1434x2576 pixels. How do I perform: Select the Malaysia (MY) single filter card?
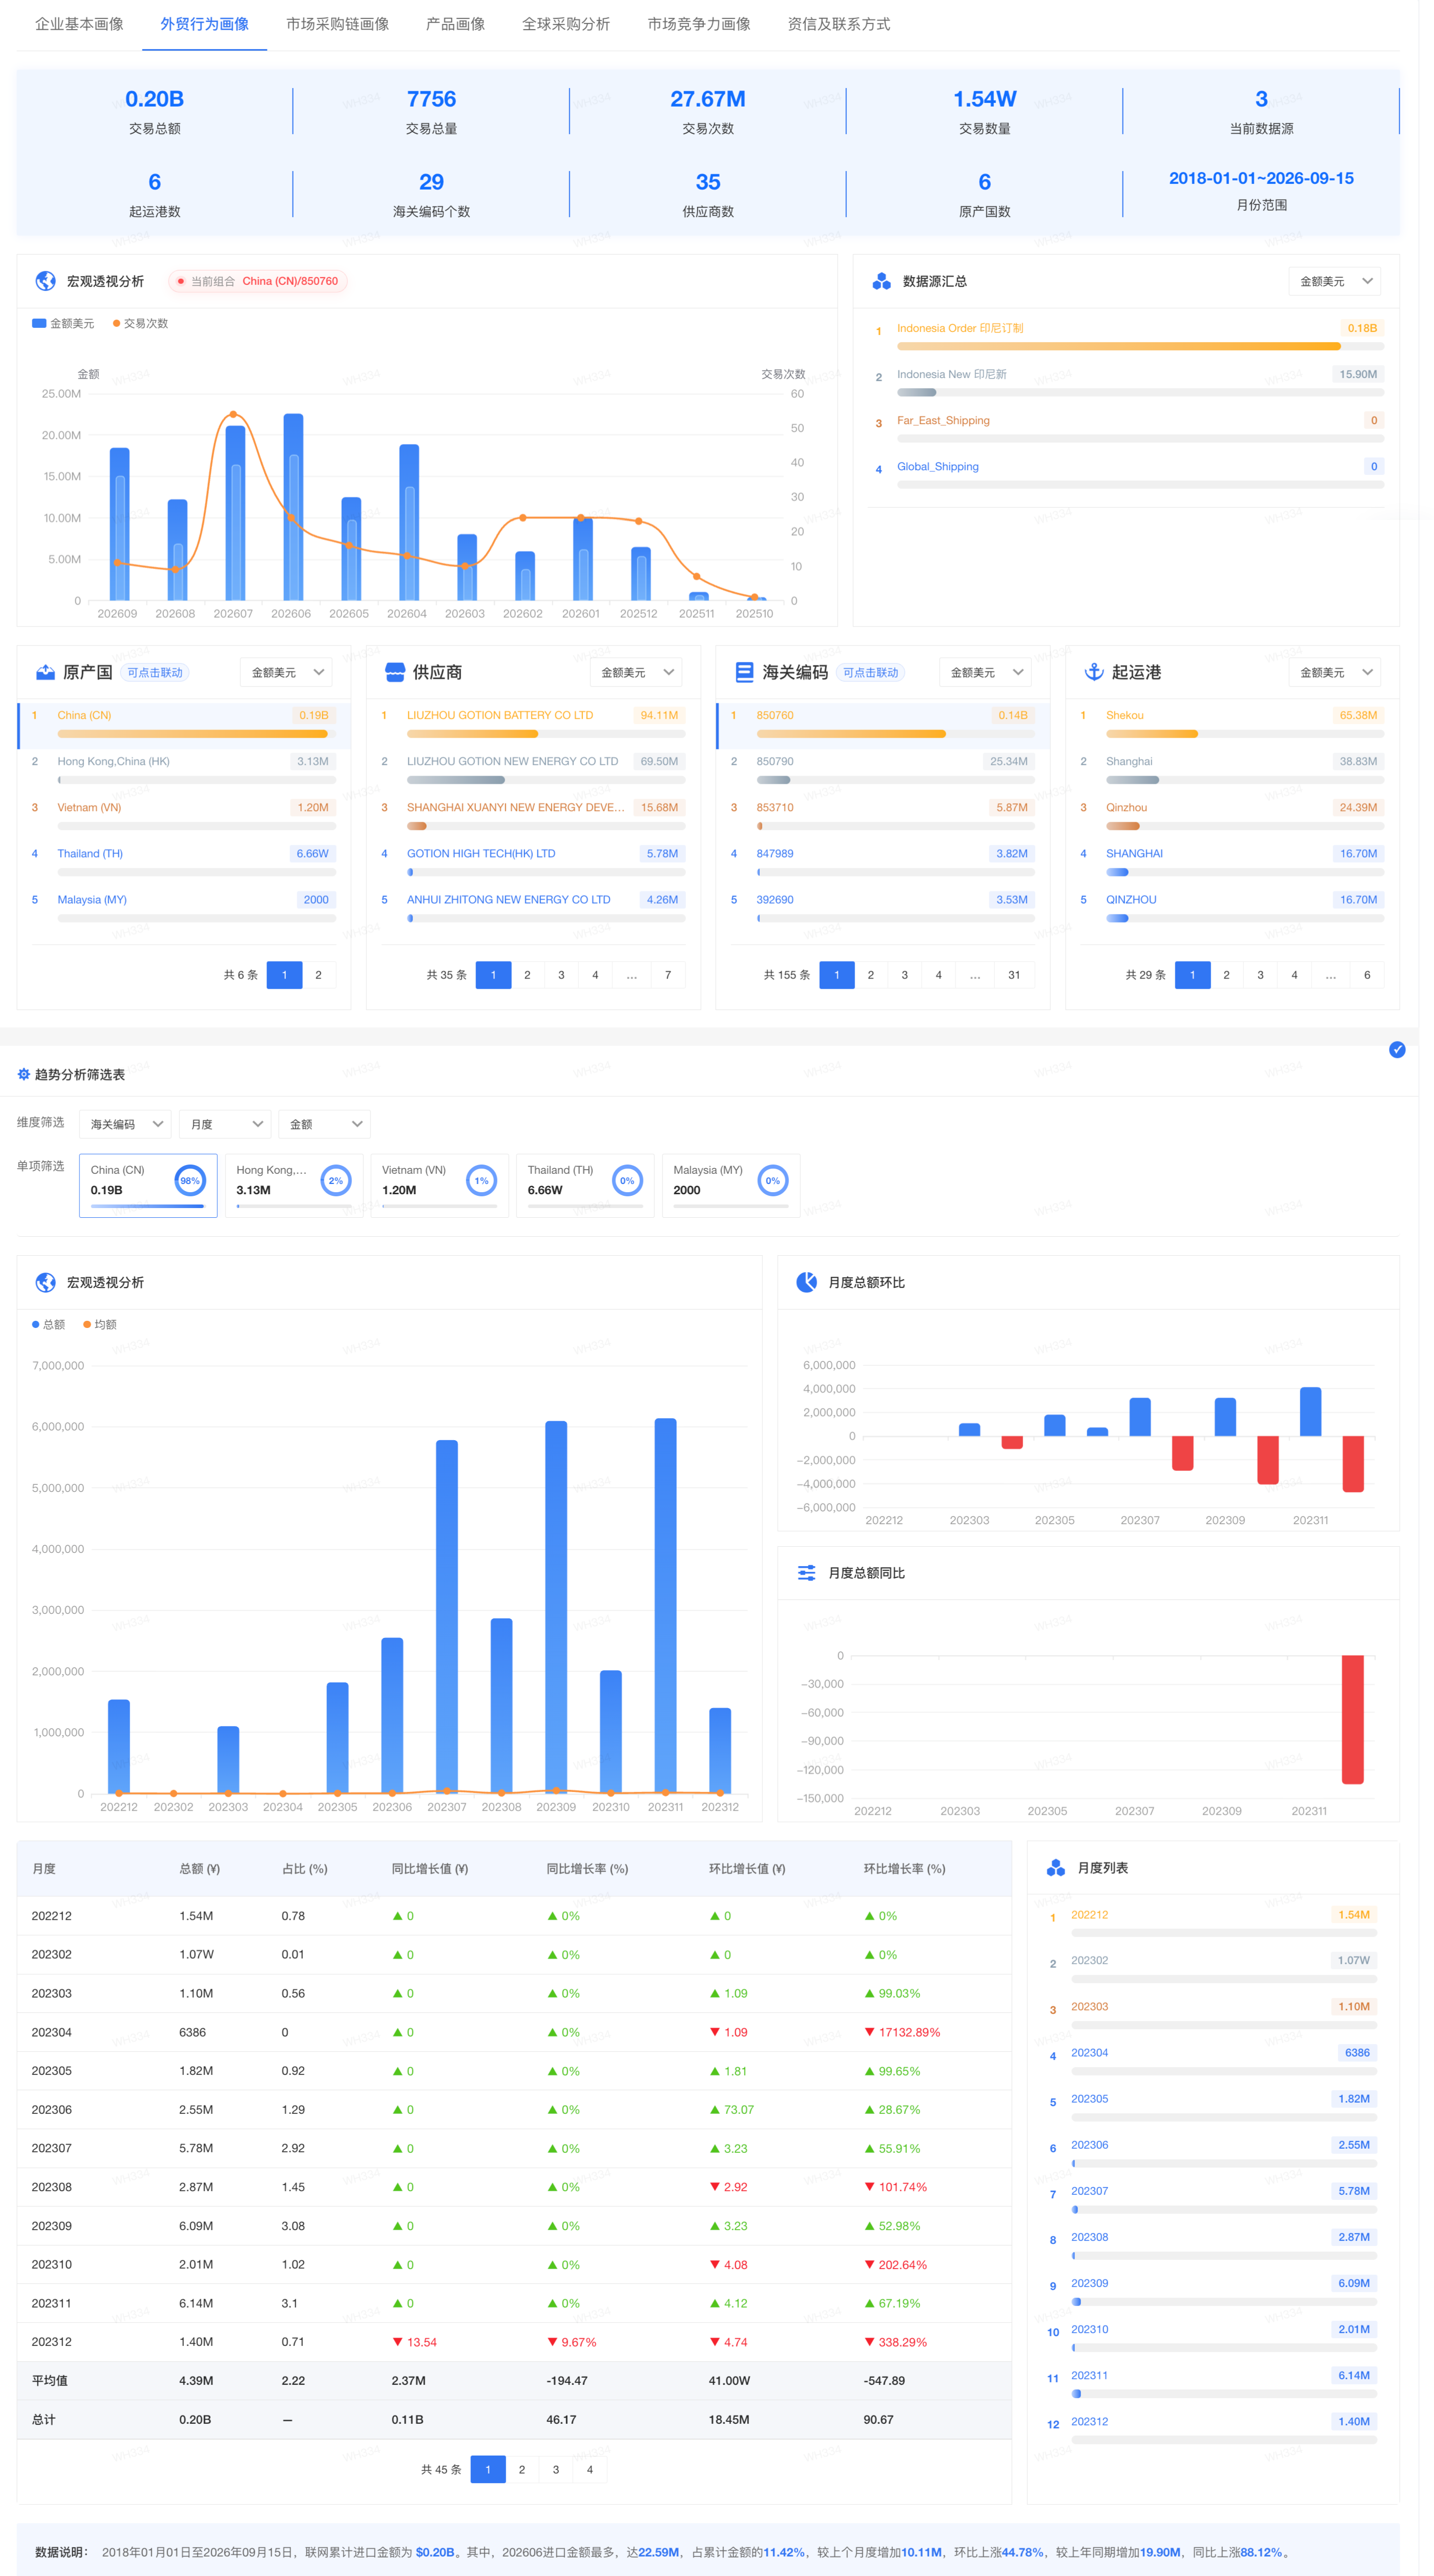[x=731, y=1185]
